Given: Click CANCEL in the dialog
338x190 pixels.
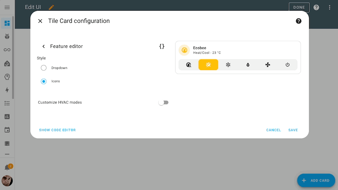Looking at the screenshot, I should click(274, 130).
